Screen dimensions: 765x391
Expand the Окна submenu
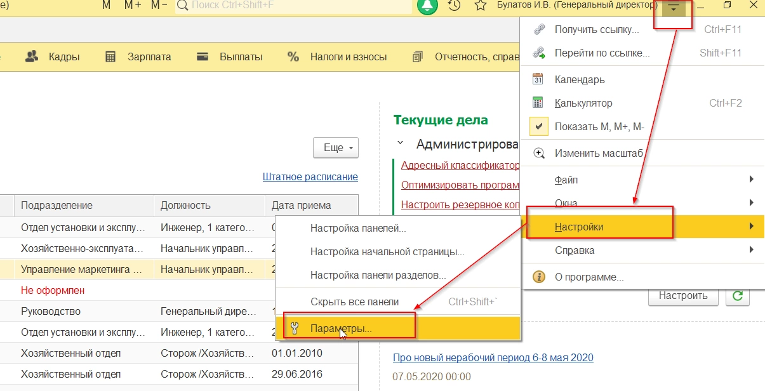[x=642, y=203]
